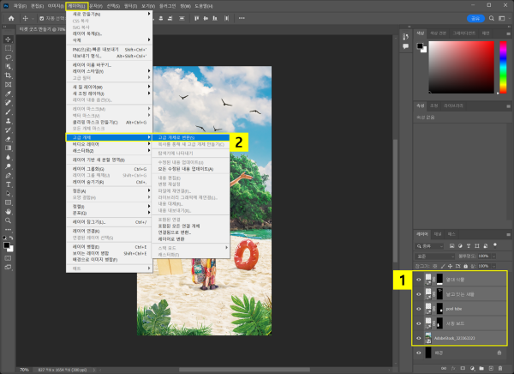The height and width of the screenshot is (374, 514).
Task: Hide the 서핑 보드 layer
Action: pyautogui.click(x=419, y=323)
